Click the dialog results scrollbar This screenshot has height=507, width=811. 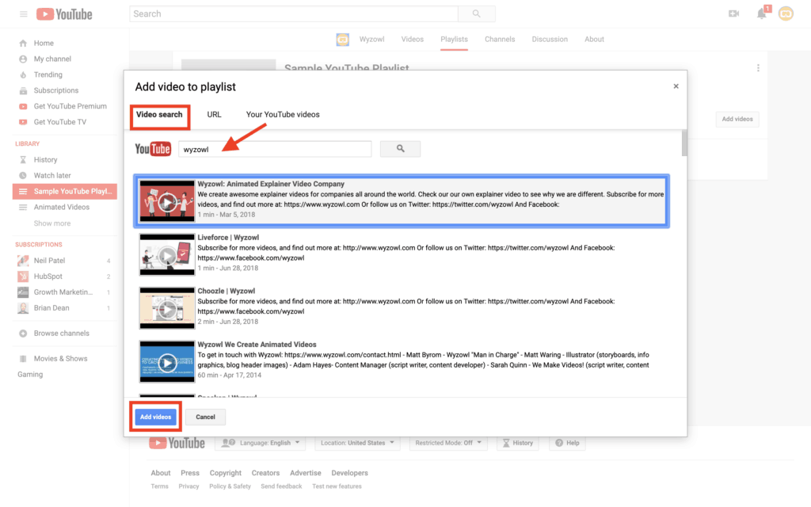pos(684,143)
